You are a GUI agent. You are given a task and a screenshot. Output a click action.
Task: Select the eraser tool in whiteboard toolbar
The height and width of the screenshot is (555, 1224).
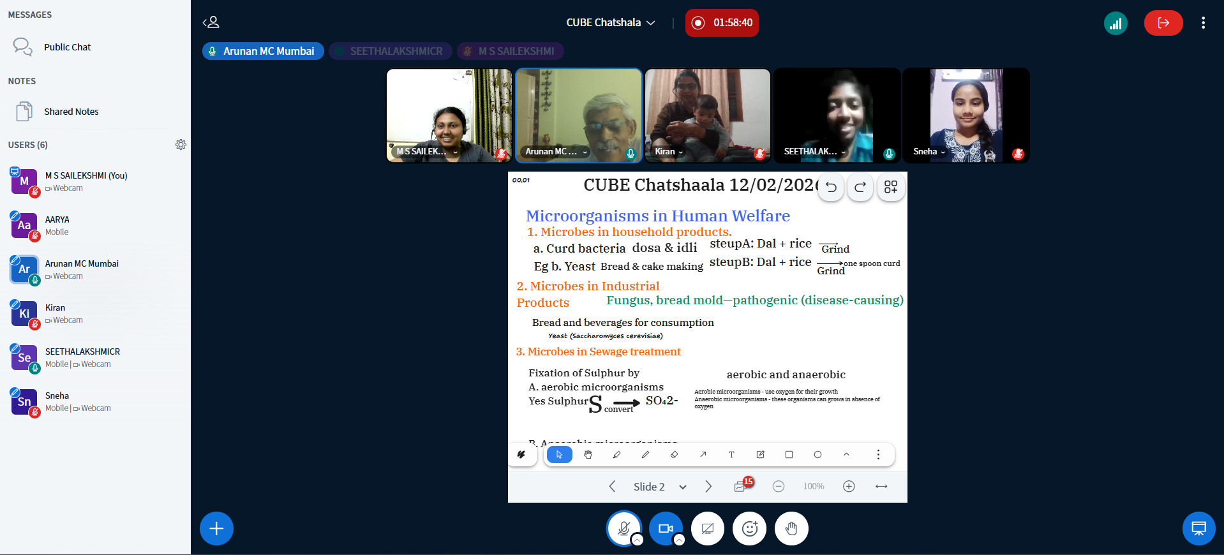pos(674,455)
